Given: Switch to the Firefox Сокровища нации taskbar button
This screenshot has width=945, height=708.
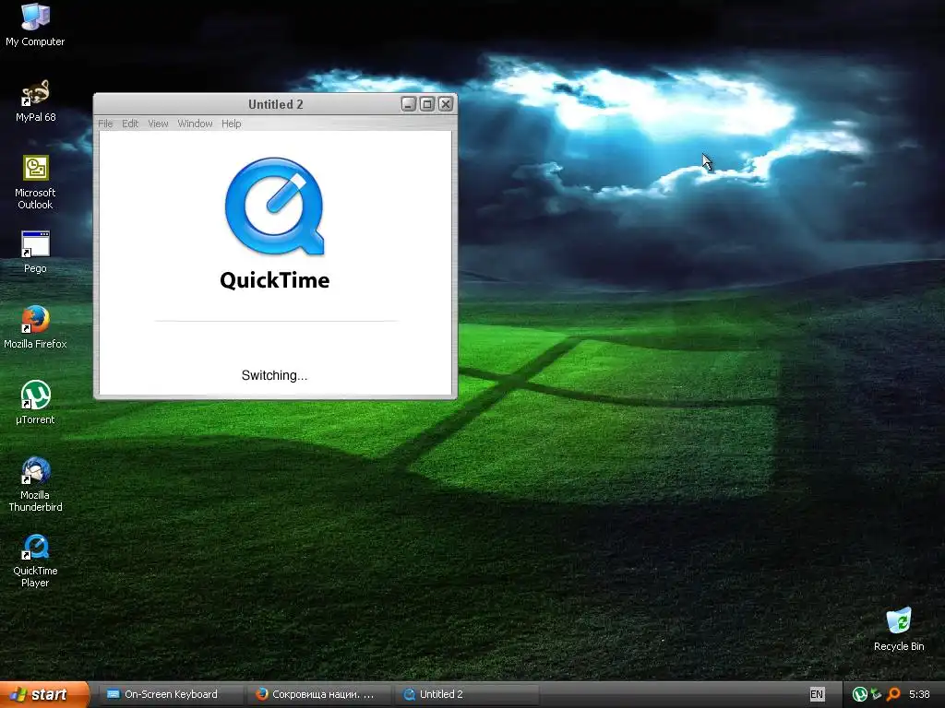Looking at the screenshot, I should (x=318, y=694).
